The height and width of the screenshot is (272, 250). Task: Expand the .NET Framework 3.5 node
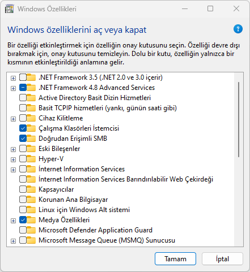tap(13, 78)
